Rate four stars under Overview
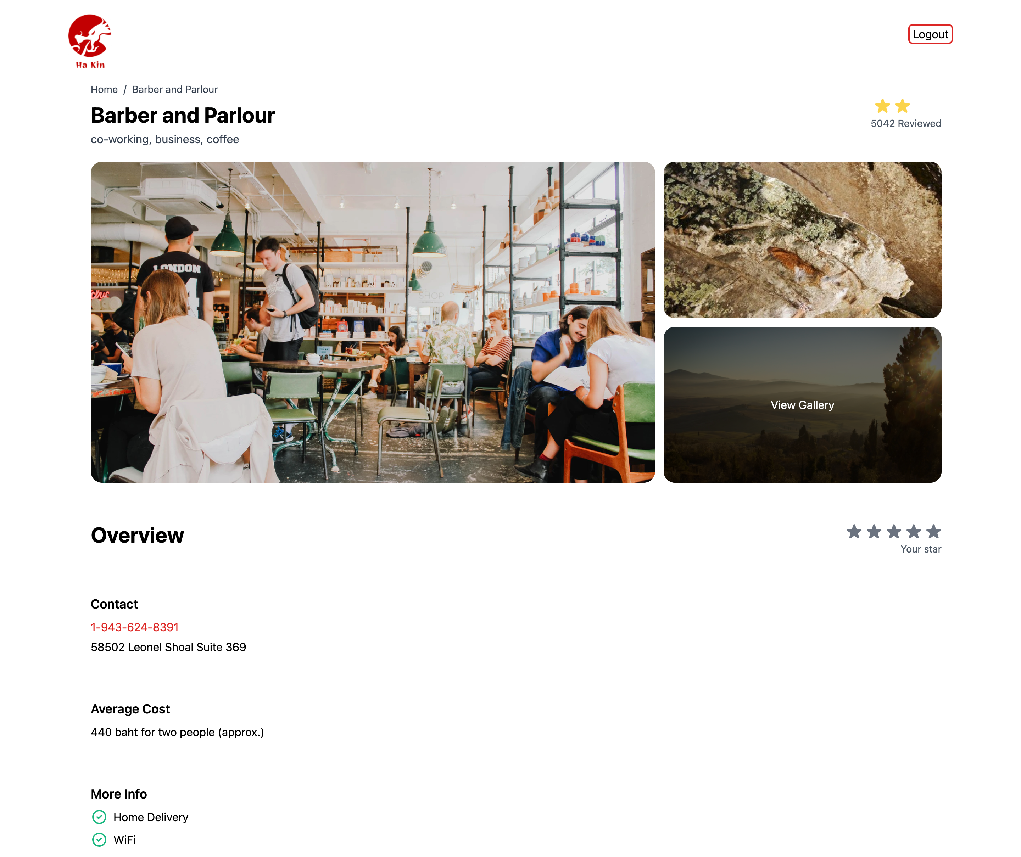This screenshot has height=857, width=1021. (x=914, y=531)
